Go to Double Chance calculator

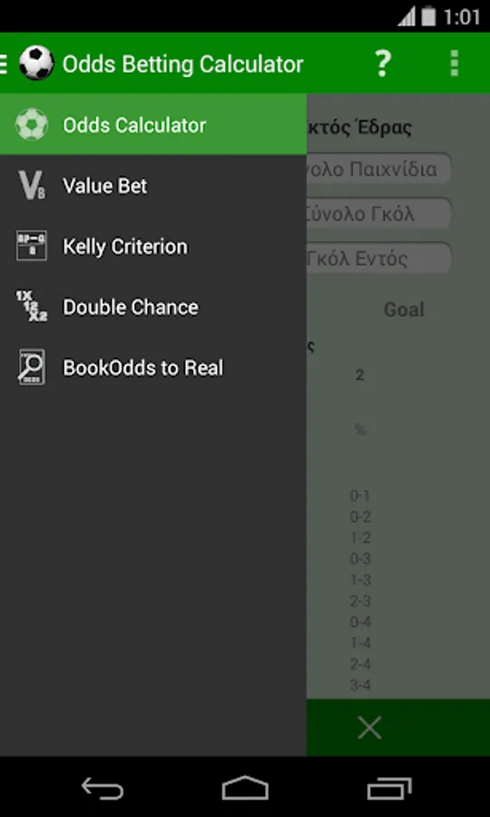pos(153,307)
